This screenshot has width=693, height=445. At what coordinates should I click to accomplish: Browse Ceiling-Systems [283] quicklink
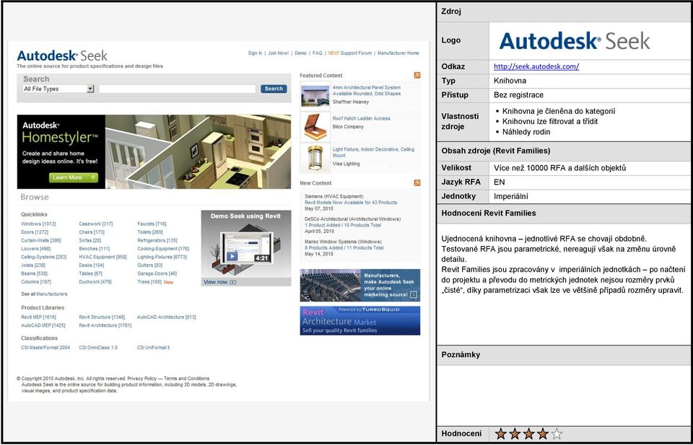point(44,257)
